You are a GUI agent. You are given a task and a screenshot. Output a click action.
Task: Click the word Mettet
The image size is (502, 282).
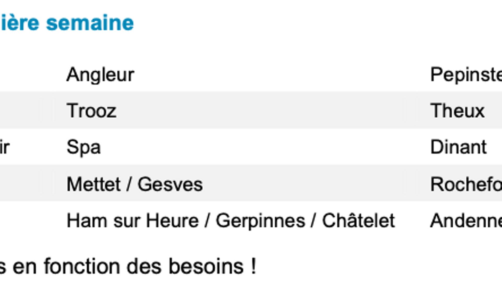(94, 184)
